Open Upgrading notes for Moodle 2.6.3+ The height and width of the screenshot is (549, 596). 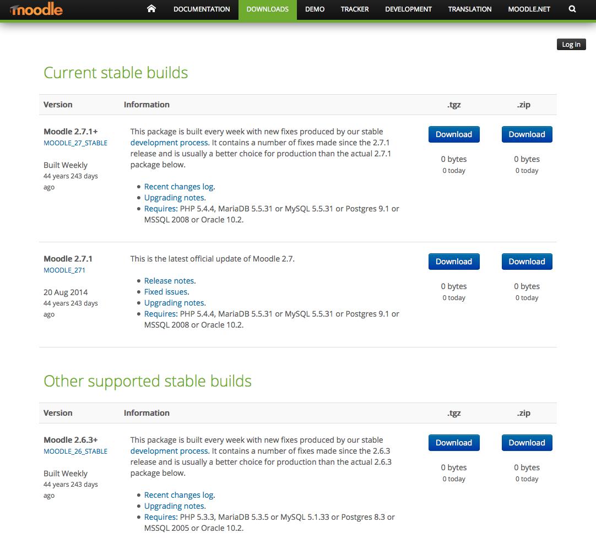pyautogui.click(x=174, y=506)
